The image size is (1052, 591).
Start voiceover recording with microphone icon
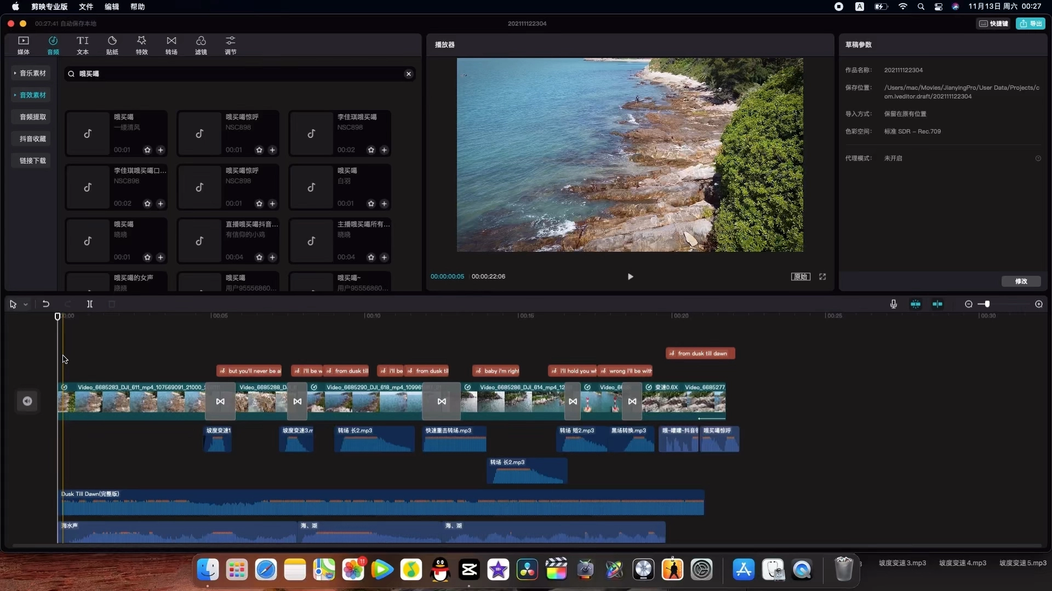(894, 304)
